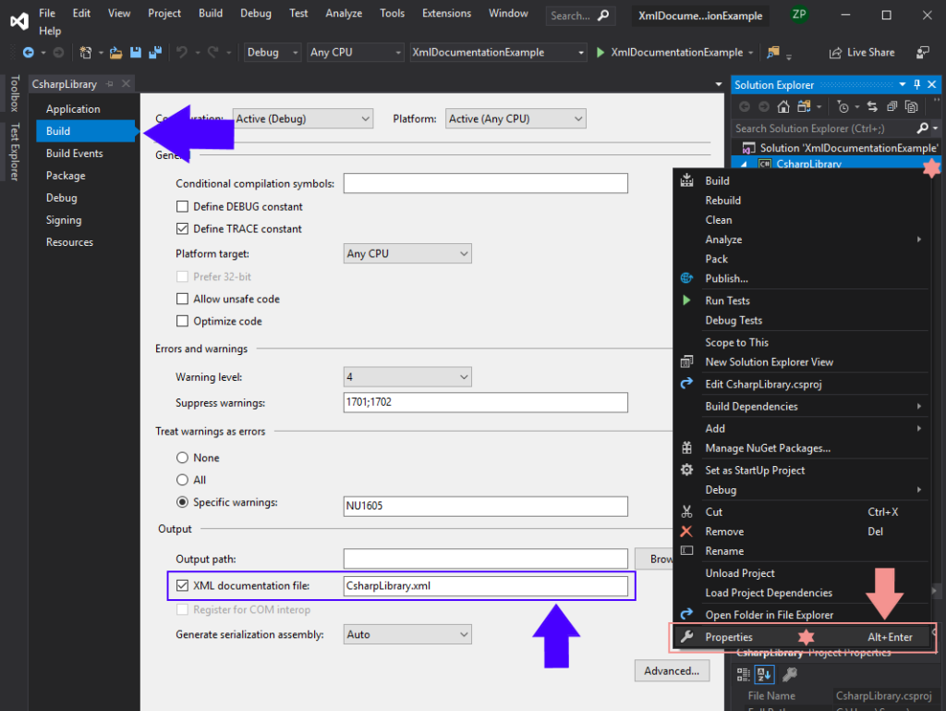
Task: Click Sync with Active Document icon
Action: click(x=872, y=107)
